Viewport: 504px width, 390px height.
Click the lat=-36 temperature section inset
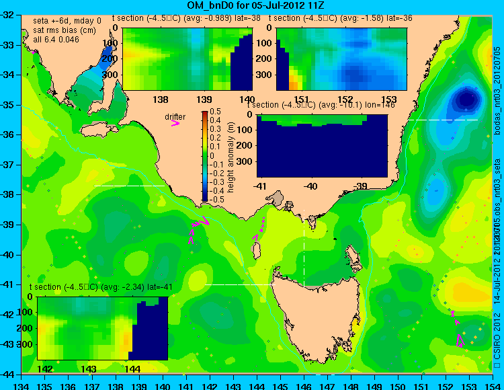pyautogui.click(x=341, y=59)
